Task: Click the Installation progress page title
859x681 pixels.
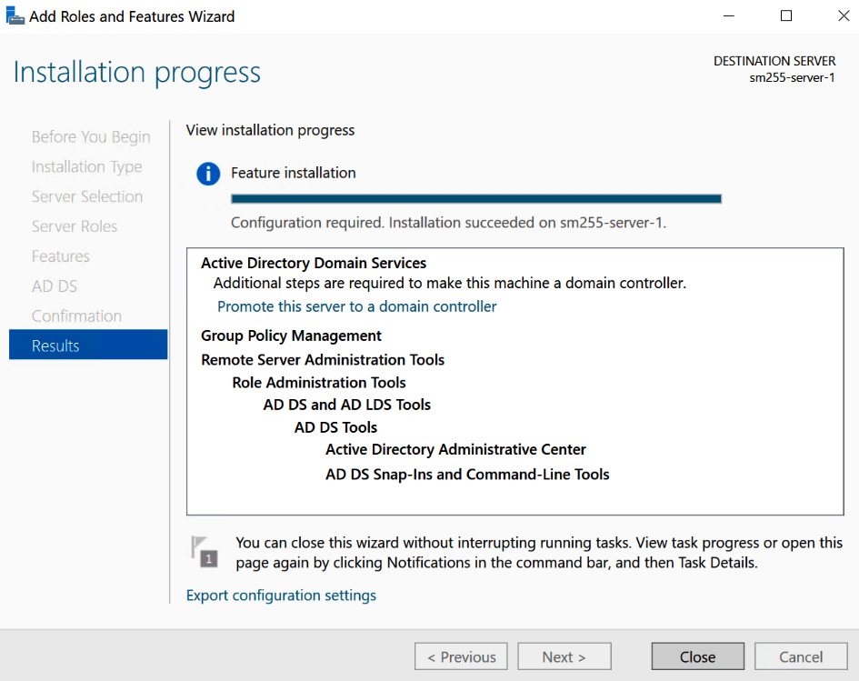Action: coord(137,73)
